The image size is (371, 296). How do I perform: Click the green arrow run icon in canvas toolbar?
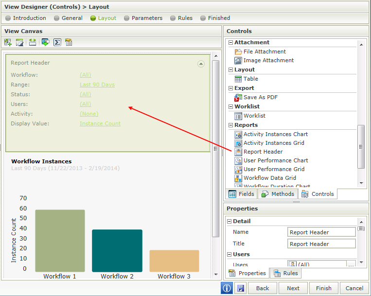coord(45,43)
